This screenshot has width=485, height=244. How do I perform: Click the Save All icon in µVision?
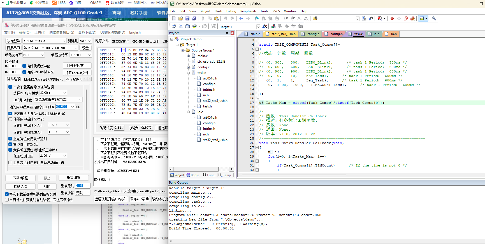(194, 18)
